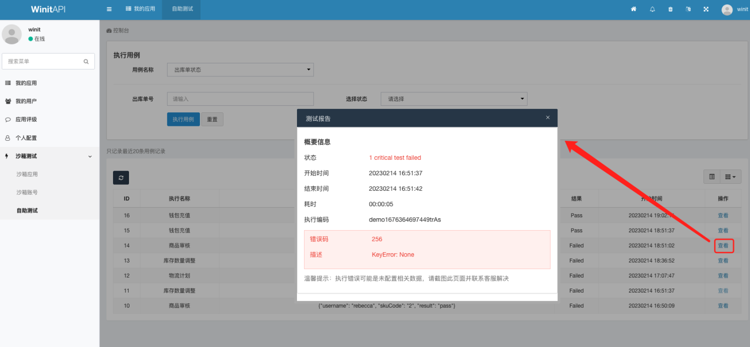This screenshot has width=750, height=347.
Task: Expand the 选择状态 dropdown
Action: tap(453, 99)
